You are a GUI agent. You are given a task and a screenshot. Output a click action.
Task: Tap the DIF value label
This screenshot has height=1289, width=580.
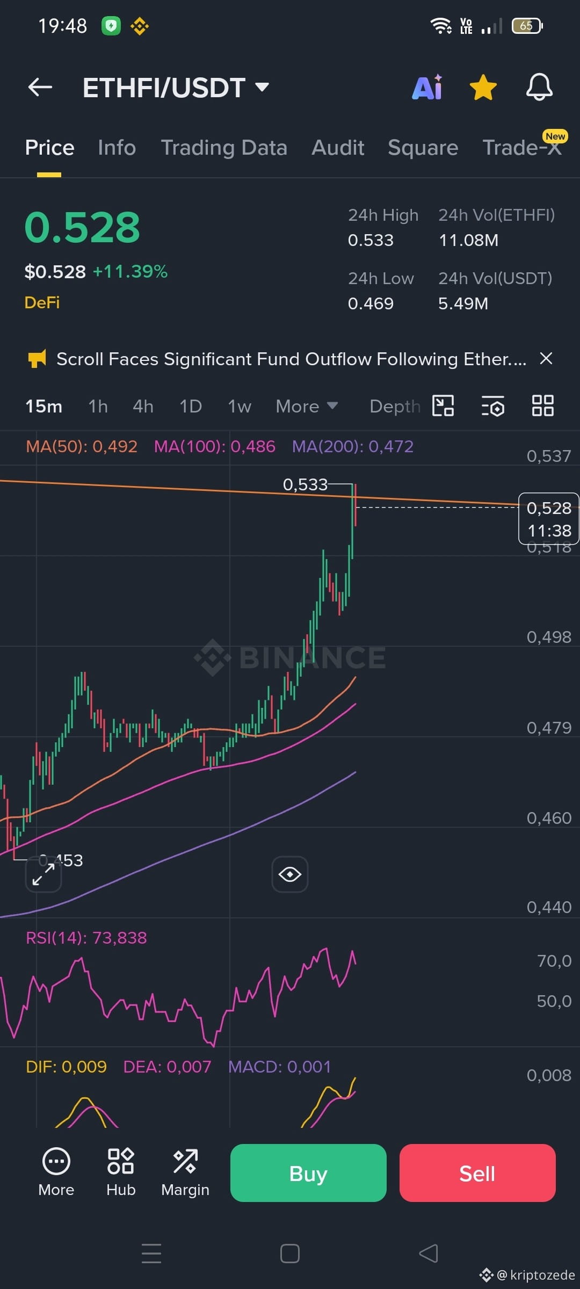(66, 1067)
